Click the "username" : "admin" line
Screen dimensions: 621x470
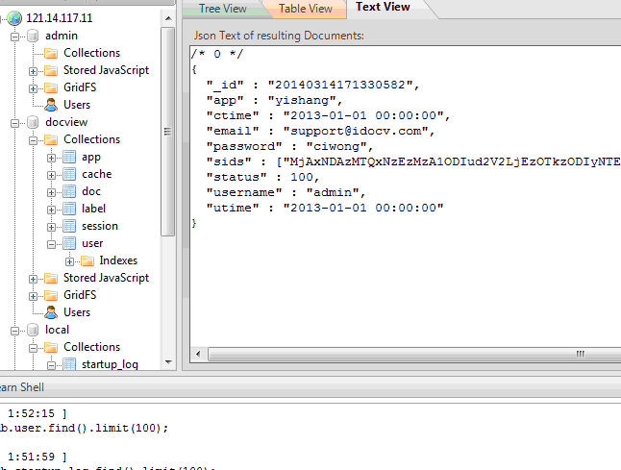286,192
